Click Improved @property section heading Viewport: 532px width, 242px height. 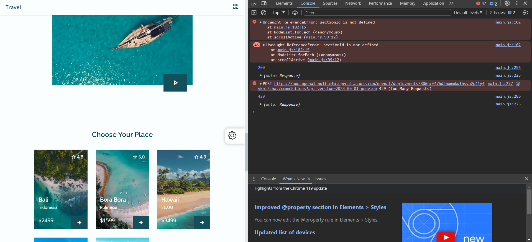[320, 207]
